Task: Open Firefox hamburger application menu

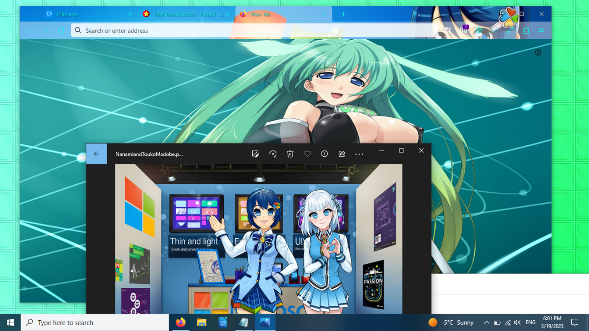Action: pos(541,30)
